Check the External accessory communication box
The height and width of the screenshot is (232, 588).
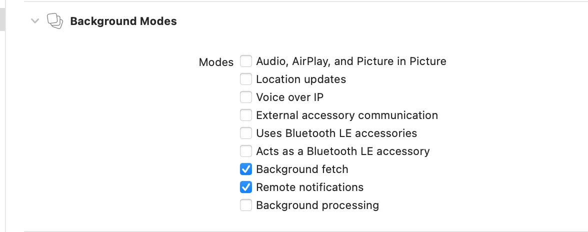pos(246,115)
